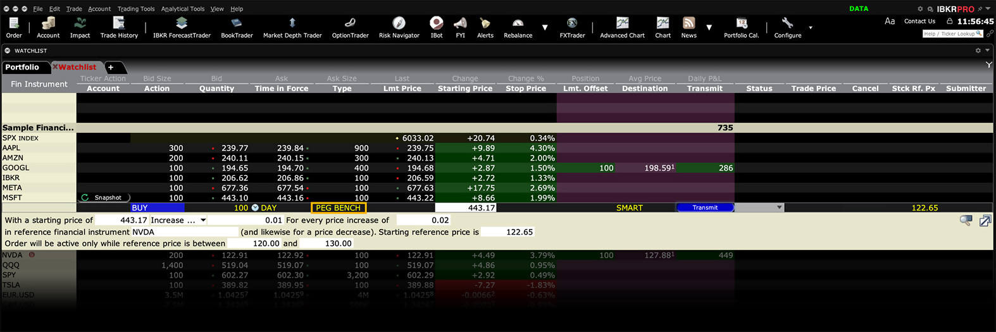This screenshot has width=996, height=332.
Task: Open the DAY time in force selector
Action: (263, 207)
